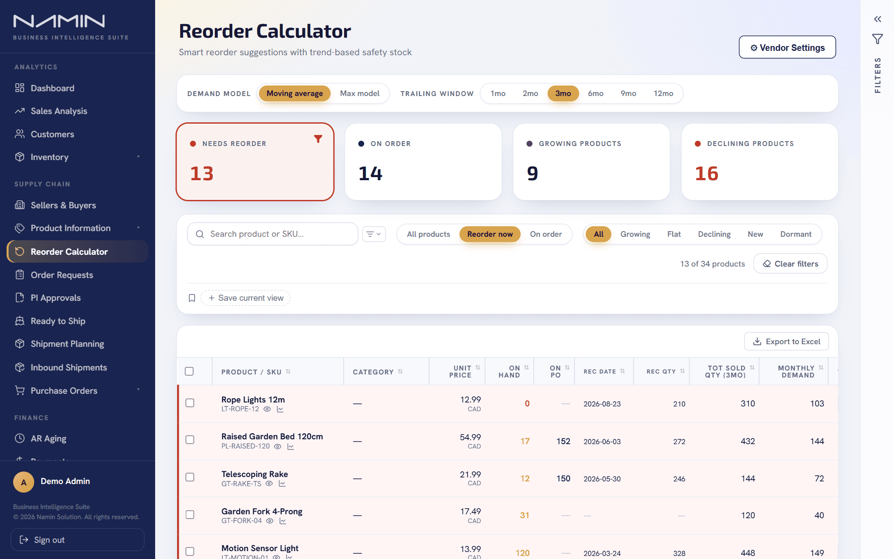Sort by Rec Date column arrows

622,371
